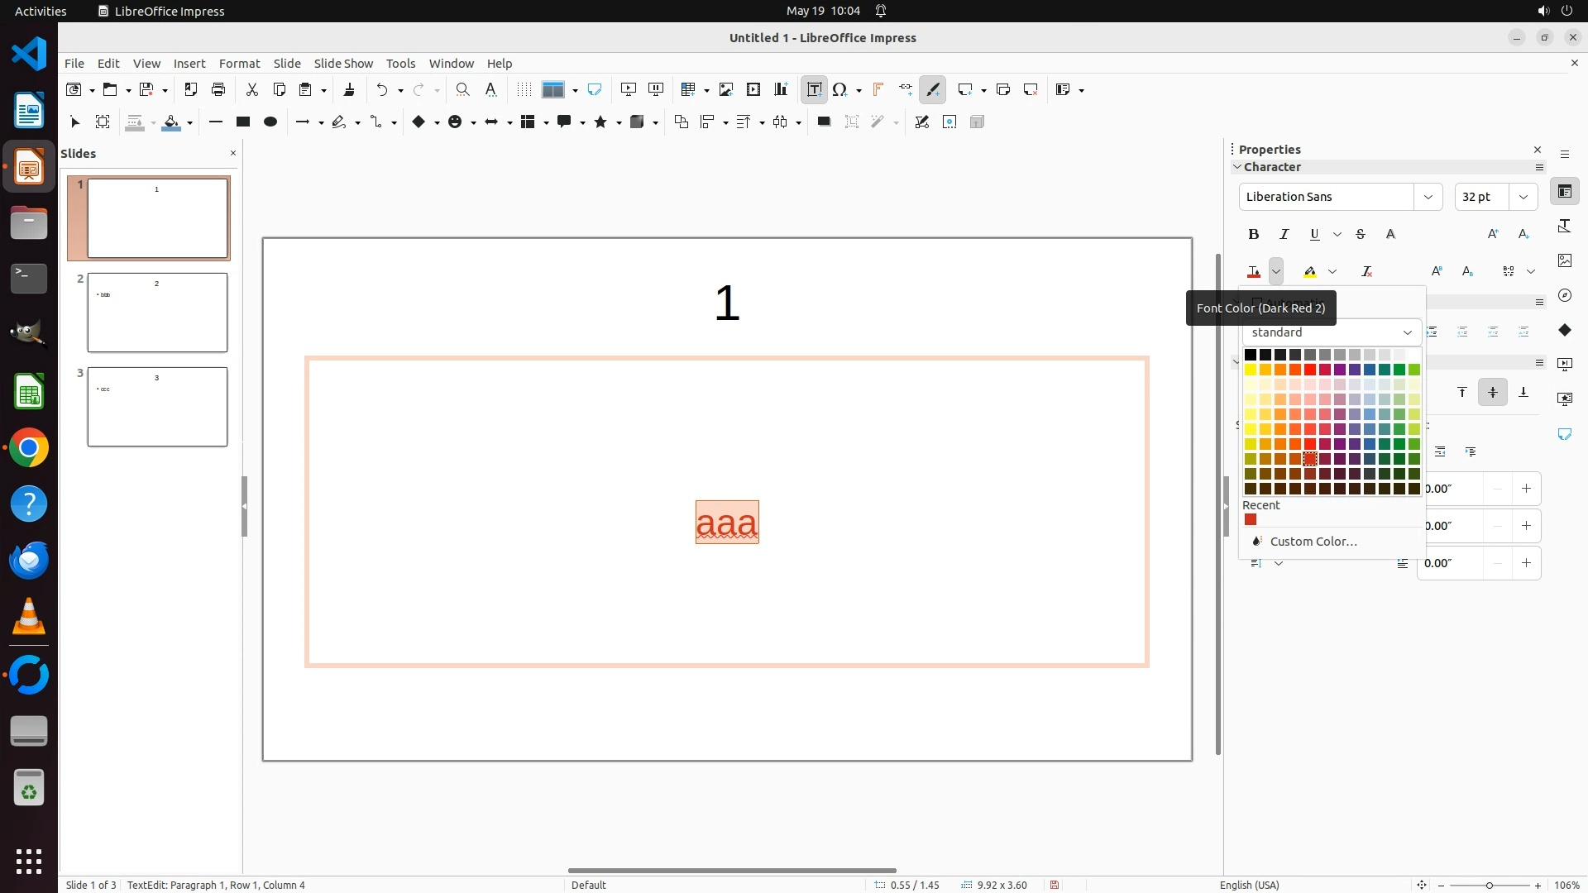Screen dimensions: 1588x893
Task: Toggle Bold formatting in Character panel
Action: click(x=1254, y=235)
